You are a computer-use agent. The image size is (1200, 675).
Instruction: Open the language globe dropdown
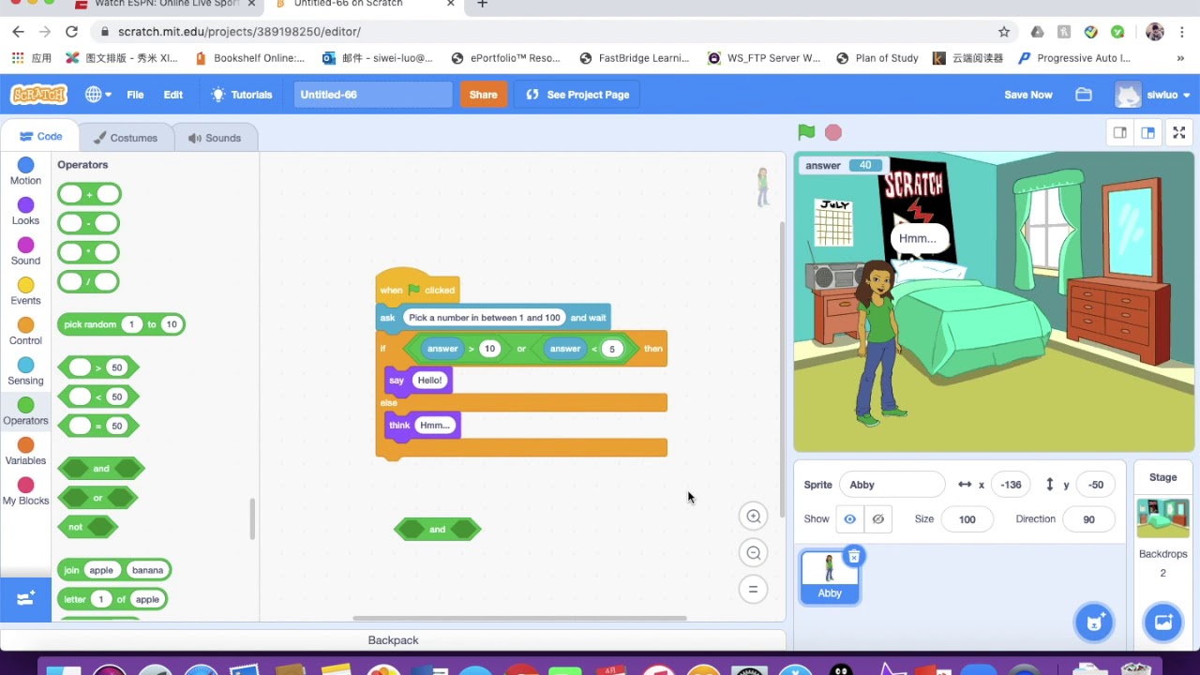tap(97, 95)
